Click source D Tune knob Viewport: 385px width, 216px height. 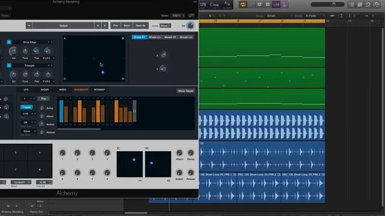pyautogui.click(x=25, y=74)
